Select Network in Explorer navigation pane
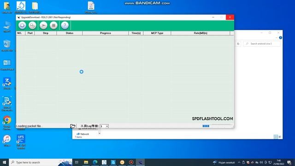Image resolution: width=295 pixels, height=166 pixels. (83, 134)
